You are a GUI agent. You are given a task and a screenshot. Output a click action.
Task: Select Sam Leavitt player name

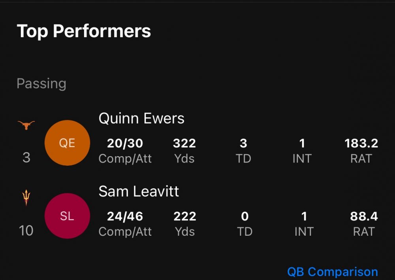tap(139, 191)
